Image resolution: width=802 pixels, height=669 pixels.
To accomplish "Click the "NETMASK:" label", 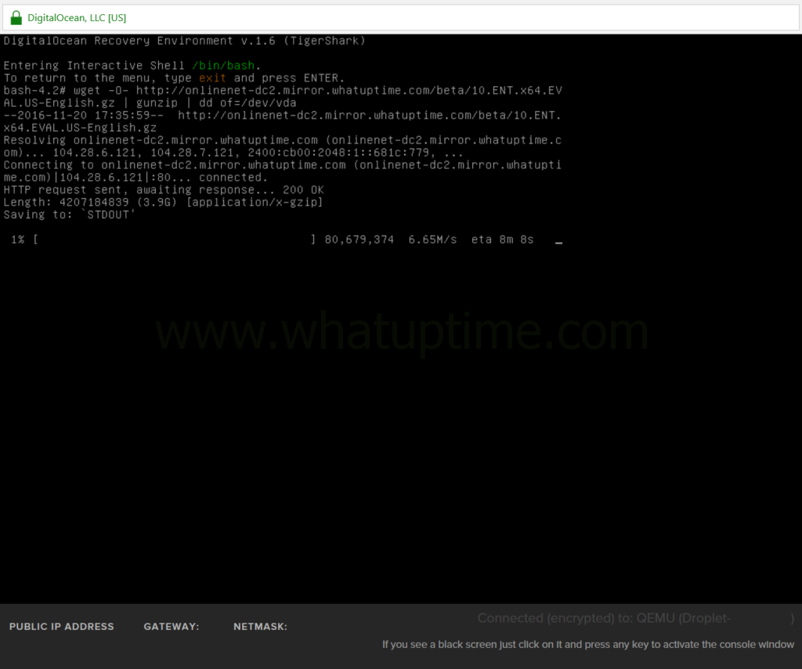I will tap(260, 627).
